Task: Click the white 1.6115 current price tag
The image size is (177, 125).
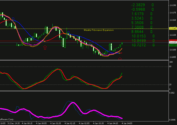Action: tap(173, 43)
